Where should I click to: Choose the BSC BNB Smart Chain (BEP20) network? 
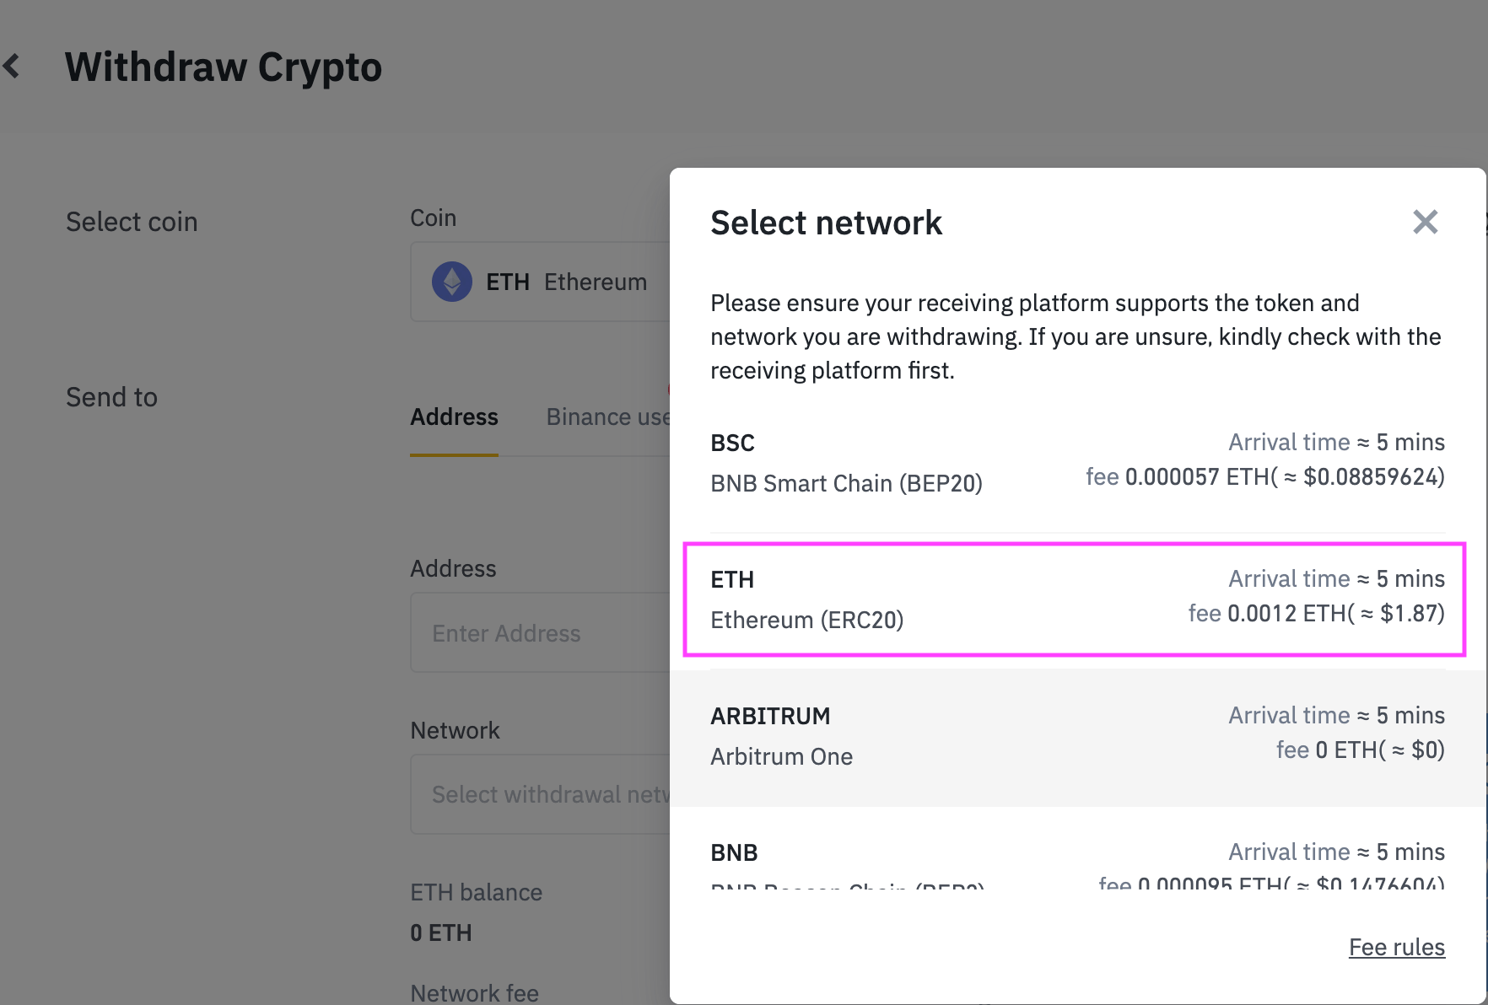click(x=1077, y=462)
